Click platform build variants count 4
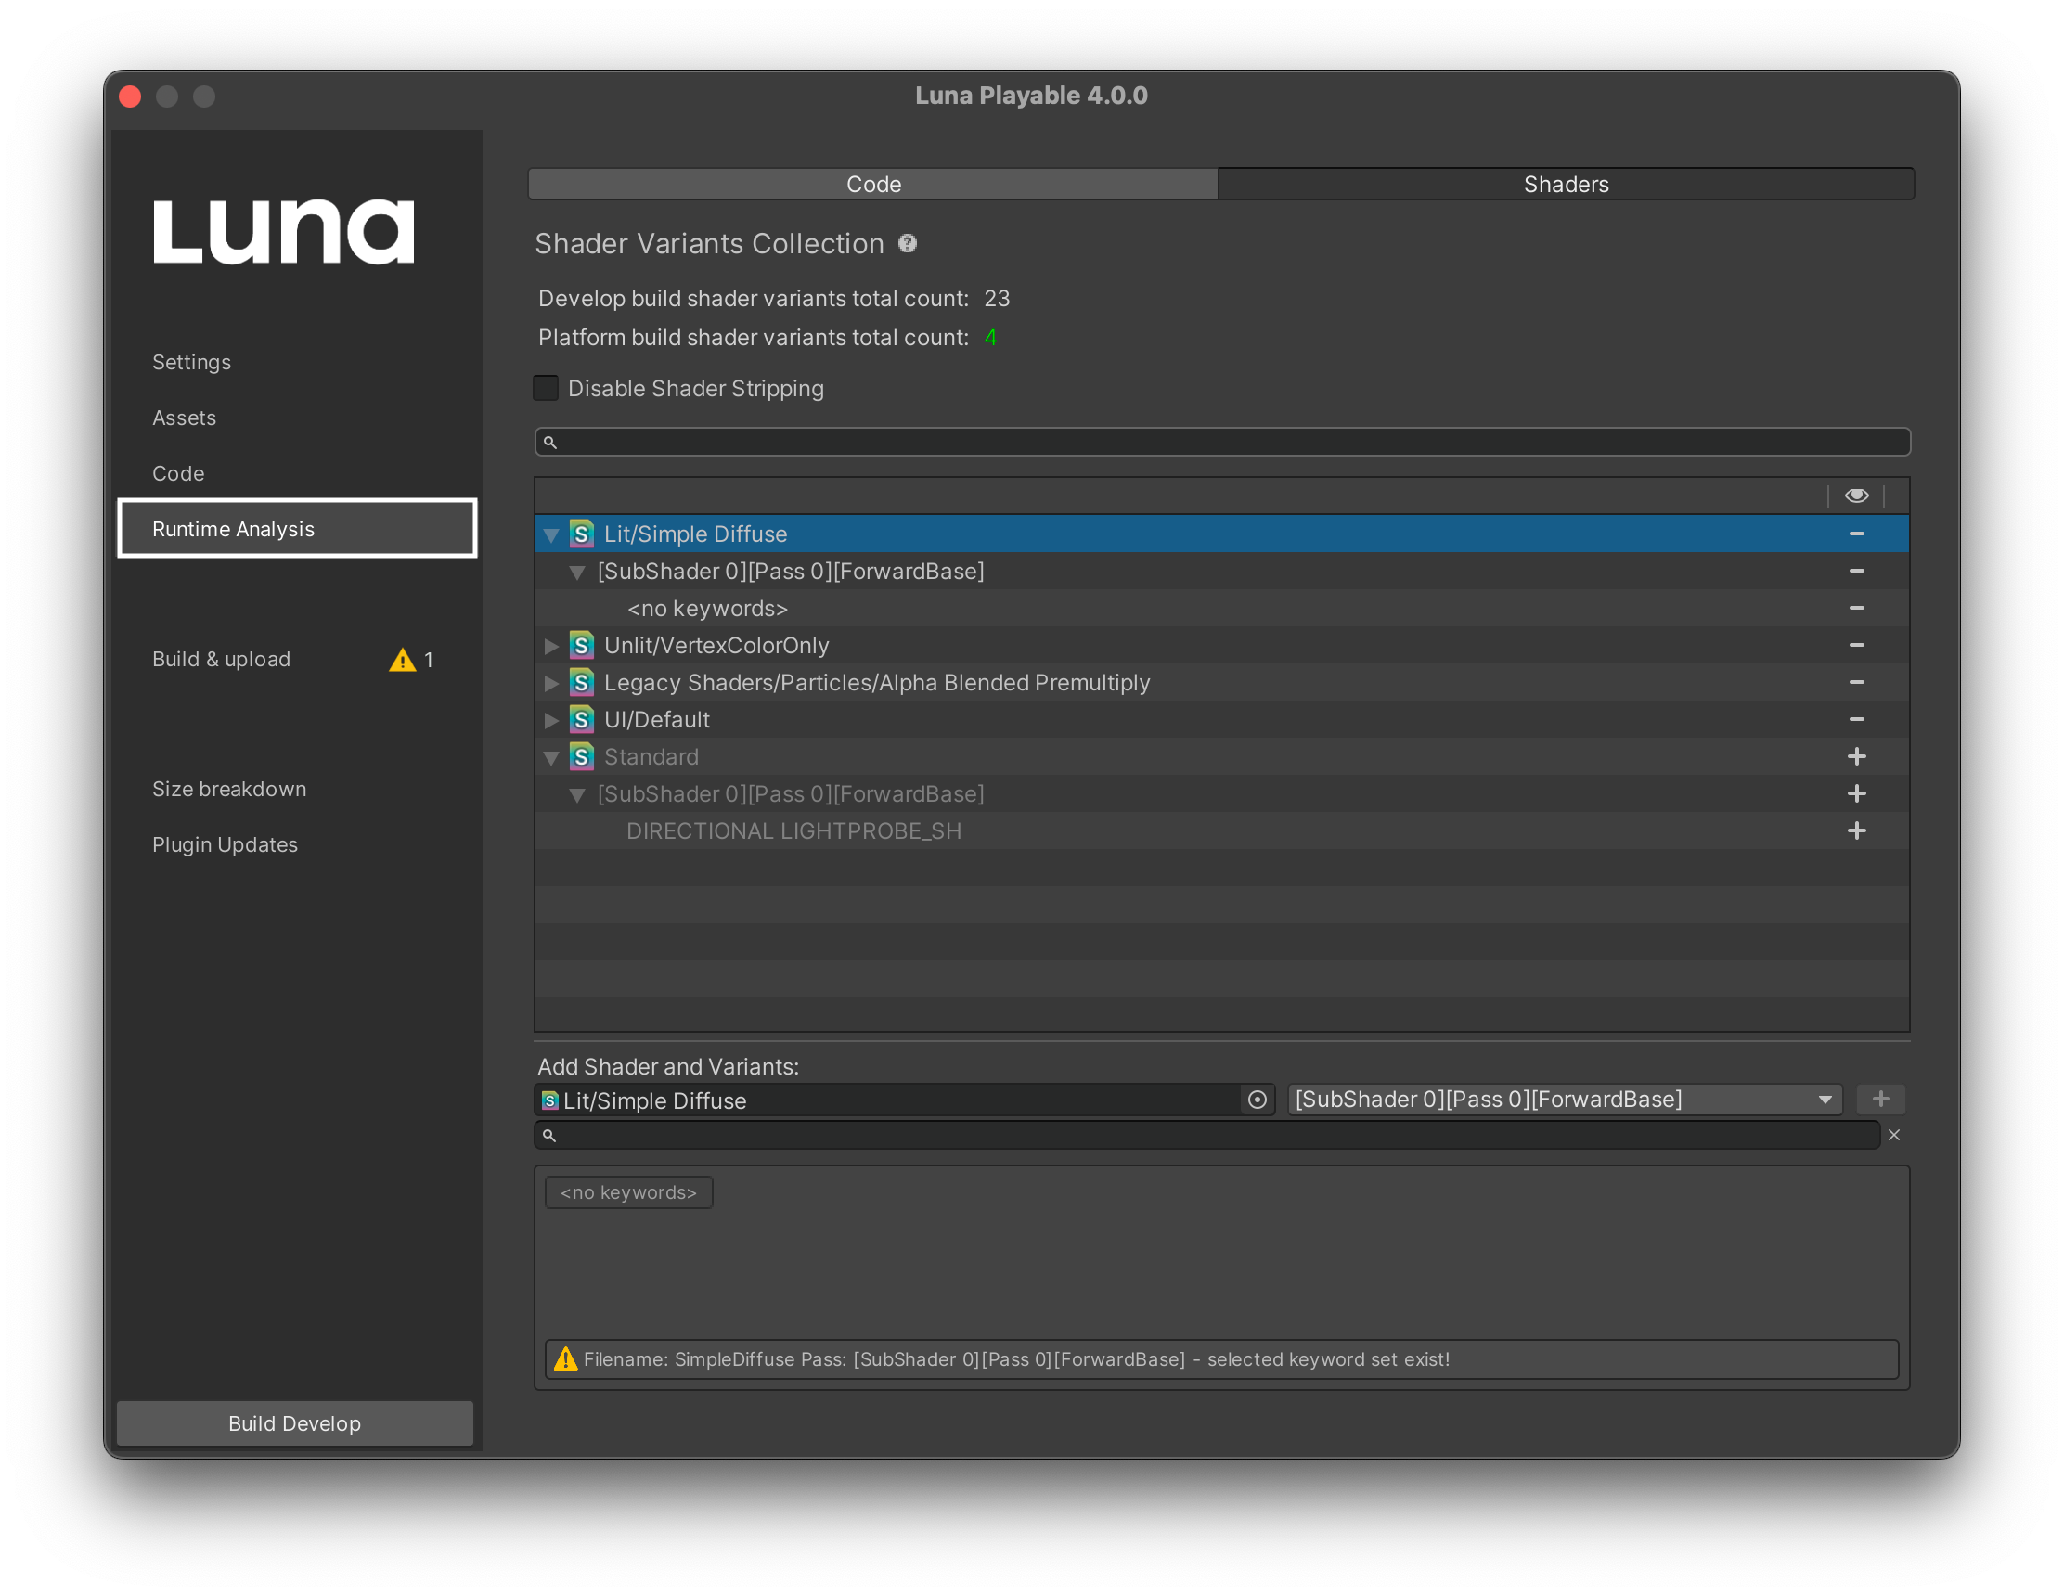The image size is (2064, 1596). [990, 338]
